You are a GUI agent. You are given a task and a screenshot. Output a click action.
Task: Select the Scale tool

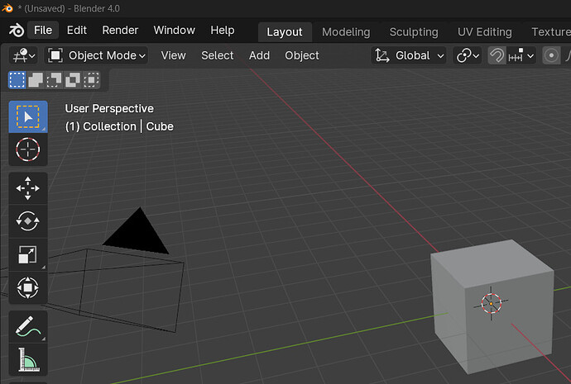(28, 254)
